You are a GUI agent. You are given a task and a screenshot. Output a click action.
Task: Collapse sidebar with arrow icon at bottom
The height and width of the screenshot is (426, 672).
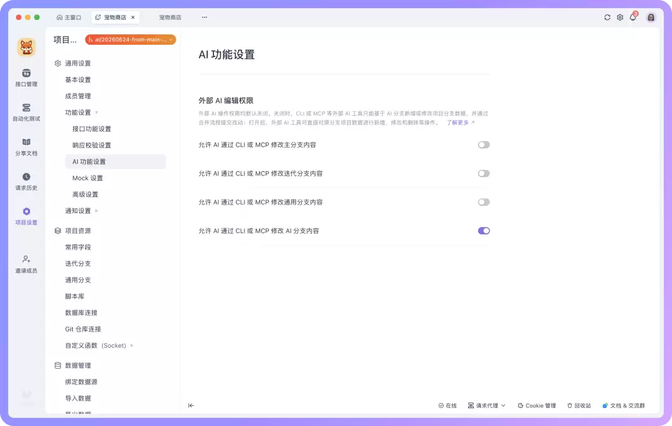[191, 405]
